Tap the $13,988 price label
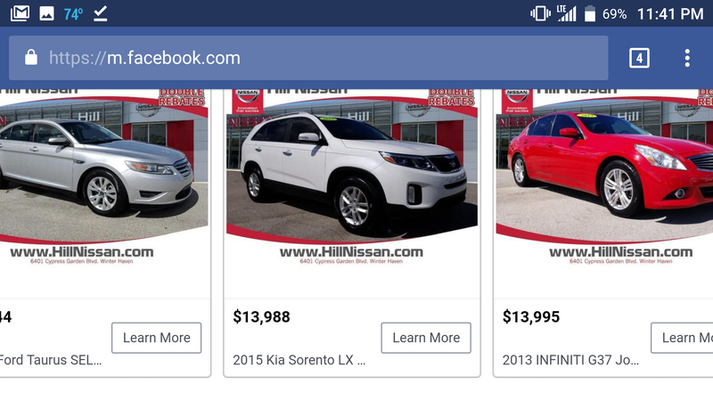The width and height of the screenshot is (713, 401). pyautogui.click(x=261, y=317)
